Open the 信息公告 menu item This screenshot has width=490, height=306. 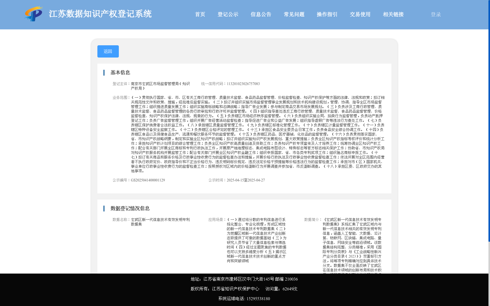[261, 14]
